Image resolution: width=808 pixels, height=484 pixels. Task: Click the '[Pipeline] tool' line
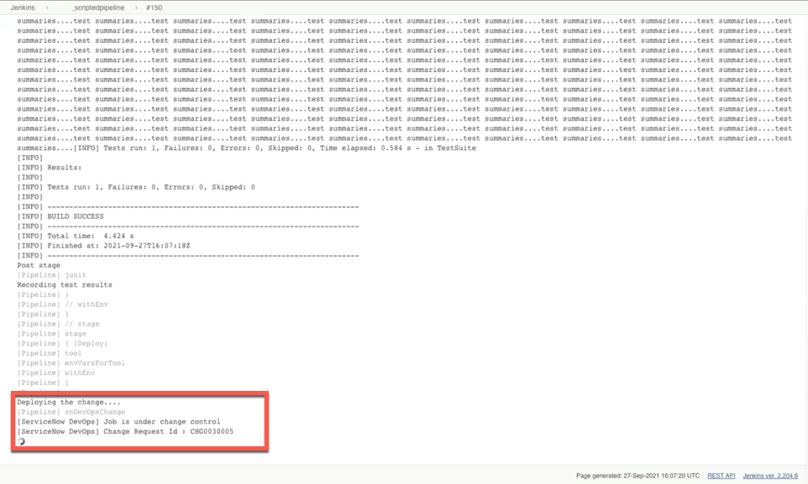tap(50, 353)
